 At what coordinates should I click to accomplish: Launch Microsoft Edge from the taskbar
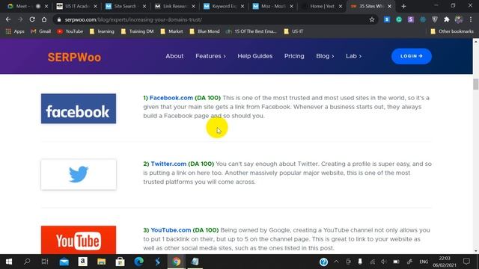139,262
